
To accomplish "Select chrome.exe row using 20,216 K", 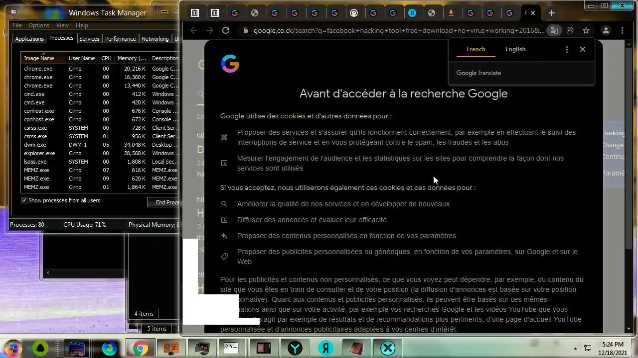I will point(100,69).
